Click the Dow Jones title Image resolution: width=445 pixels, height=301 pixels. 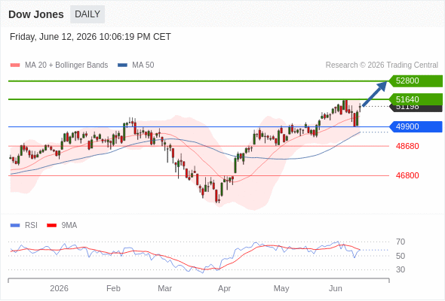pos(36,14)
